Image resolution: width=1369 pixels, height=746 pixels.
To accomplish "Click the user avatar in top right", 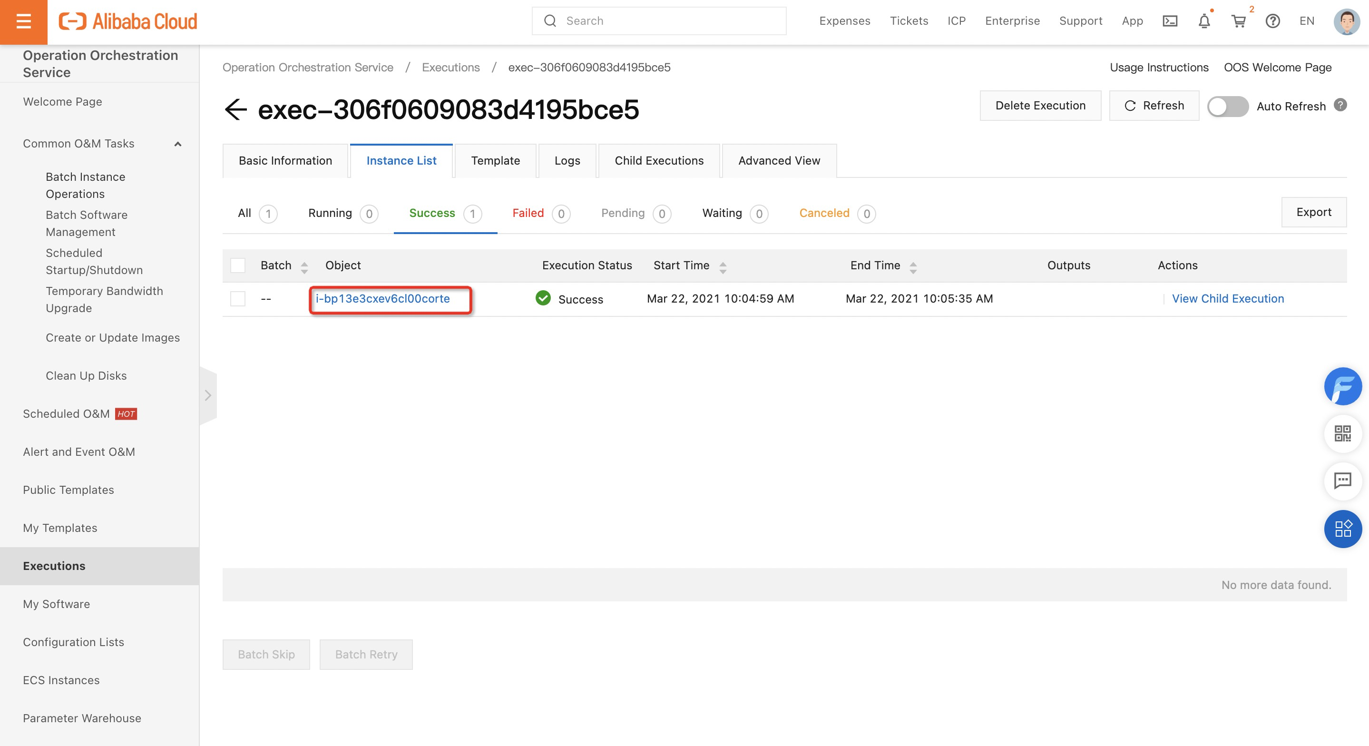I will click(1346, 21).
